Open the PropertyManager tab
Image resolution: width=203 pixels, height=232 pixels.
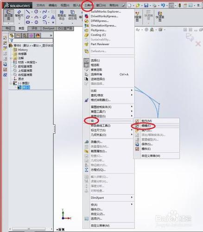coord(18,36)
